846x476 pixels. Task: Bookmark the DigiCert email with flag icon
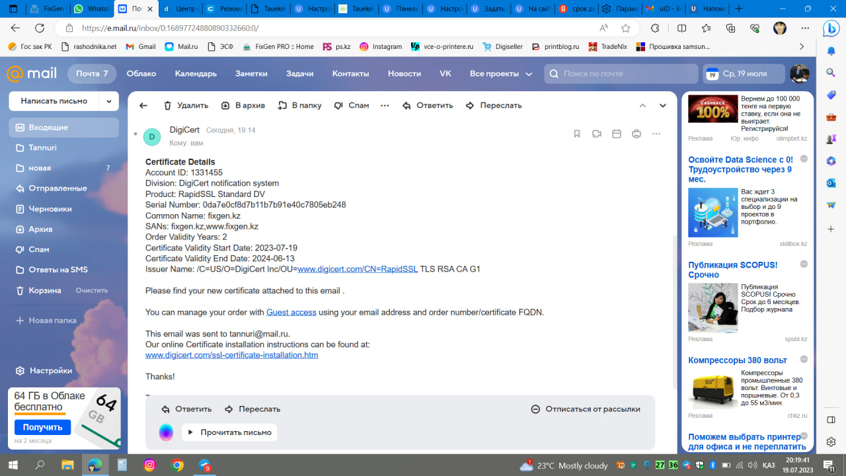tap(577, 134)
